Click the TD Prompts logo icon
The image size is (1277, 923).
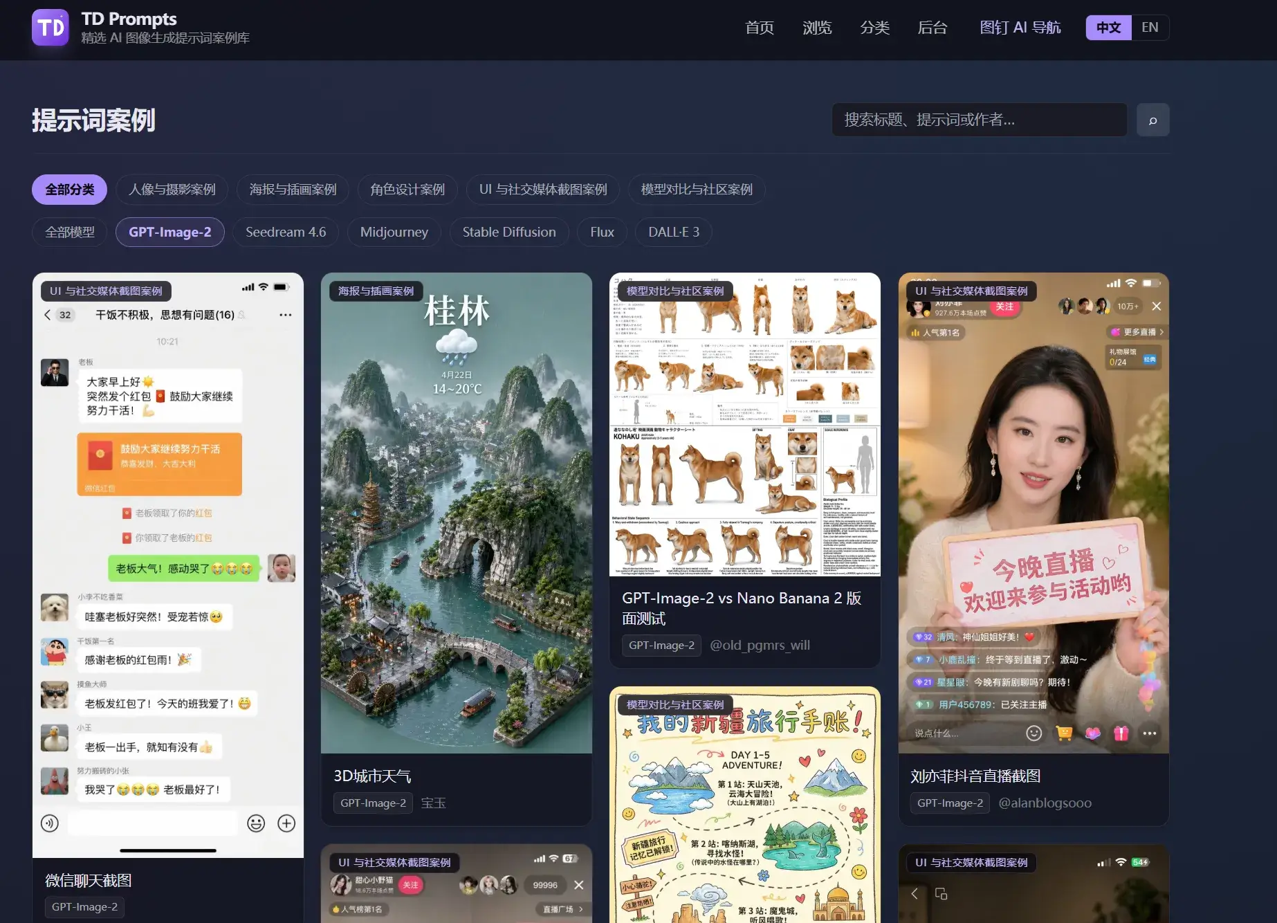50,28
